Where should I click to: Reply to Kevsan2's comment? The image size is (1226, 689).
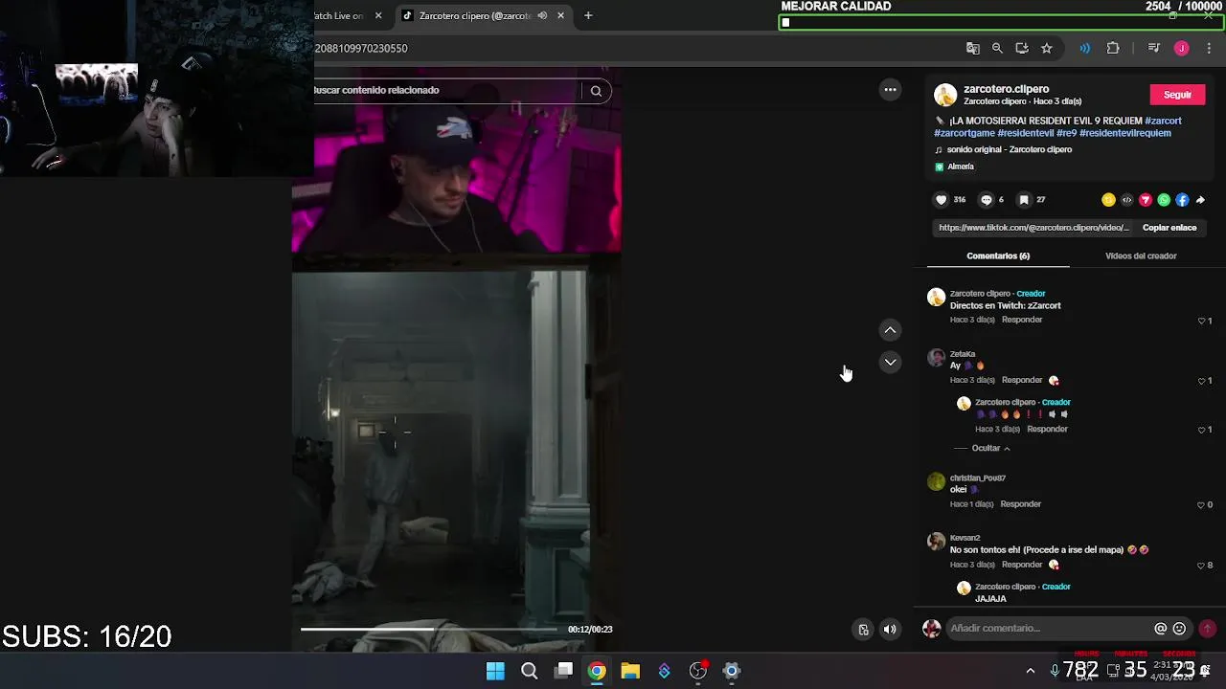pos(1022,565)
